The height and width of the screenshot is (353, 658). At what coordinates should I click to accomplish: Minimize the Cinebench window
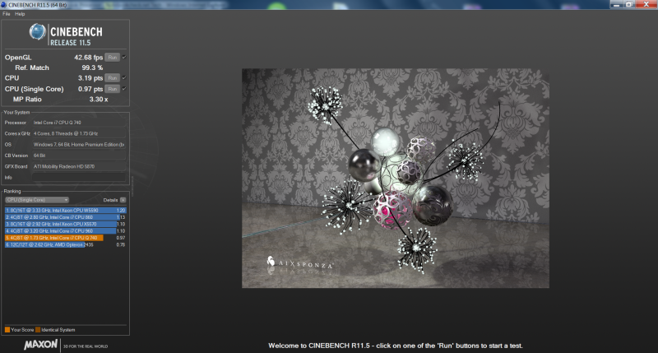[616, 4]
